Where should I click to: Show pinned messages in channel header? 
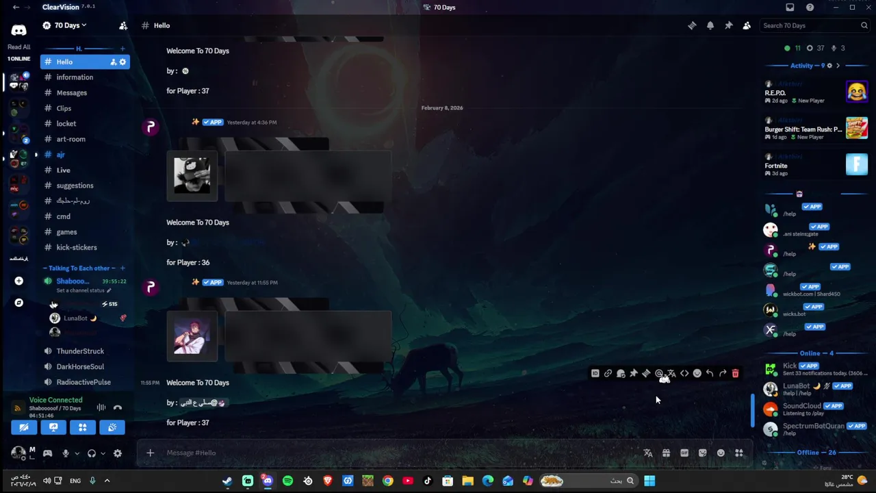(x=729, y=25)
